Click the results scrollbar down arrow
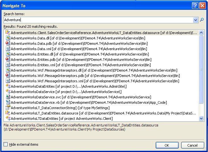The height and width of the screenshot is (152, 208). (x=202, y=119)
